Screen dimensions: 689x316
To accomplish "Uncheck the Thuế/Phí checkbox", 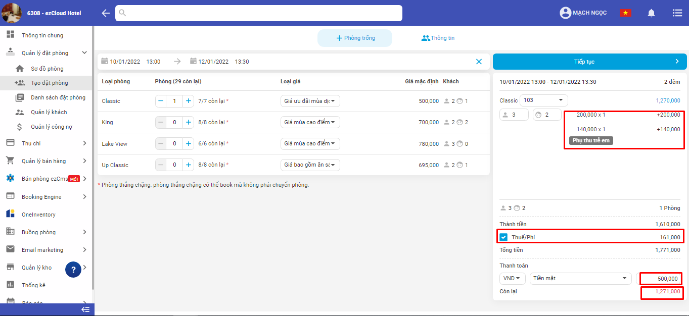I will coord(503,237).
